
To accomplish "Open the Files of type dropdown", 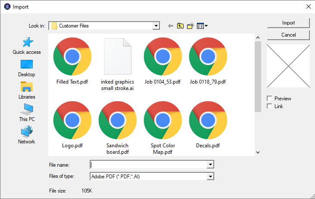I will point(210,176).
